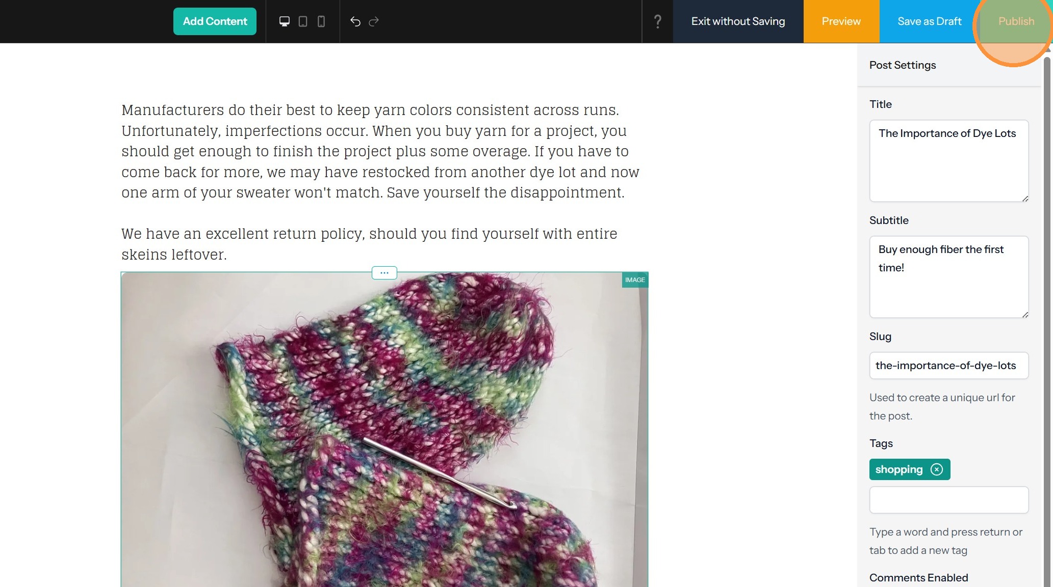Click the Title text field
1053x587 pixels.
[948, 160]
